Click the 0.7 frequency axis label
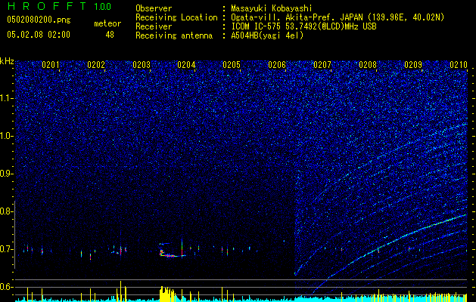476x302 pixels. coord(7,249)
